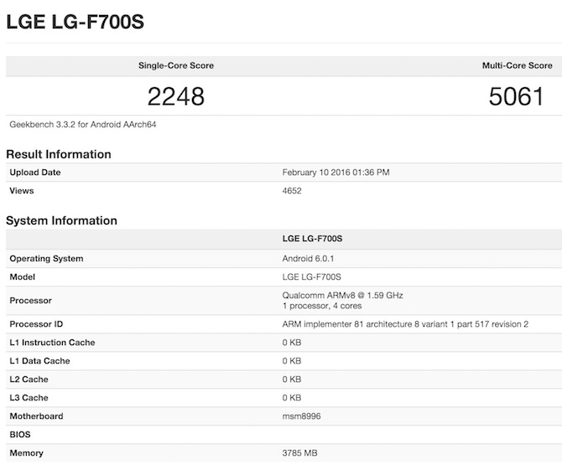Click the Views count 4652
The height and width of the screenshot is (470, 562).
[x=292, y=191]
